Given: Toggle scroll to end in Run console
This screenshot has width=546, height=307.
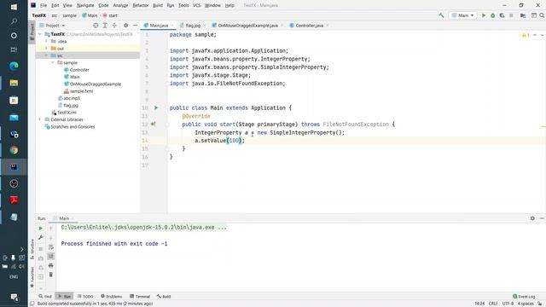Looking at the screenshot, I should (51, 256).
